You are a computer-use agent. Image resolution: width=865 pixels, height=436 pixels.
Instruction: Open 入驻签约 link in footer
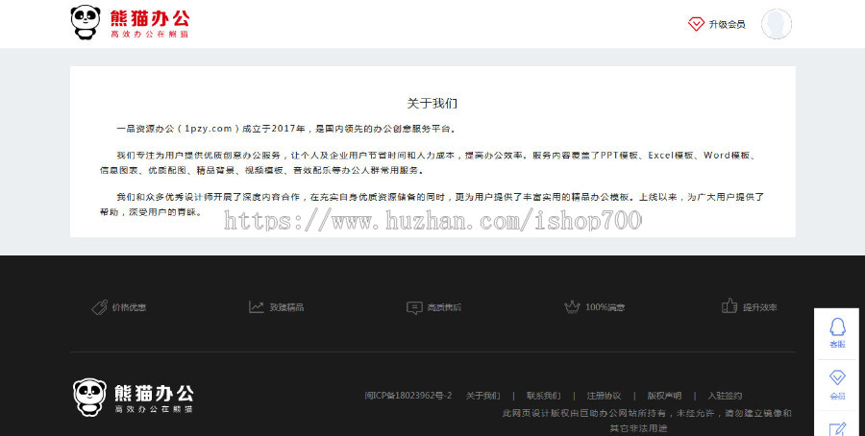725,396
